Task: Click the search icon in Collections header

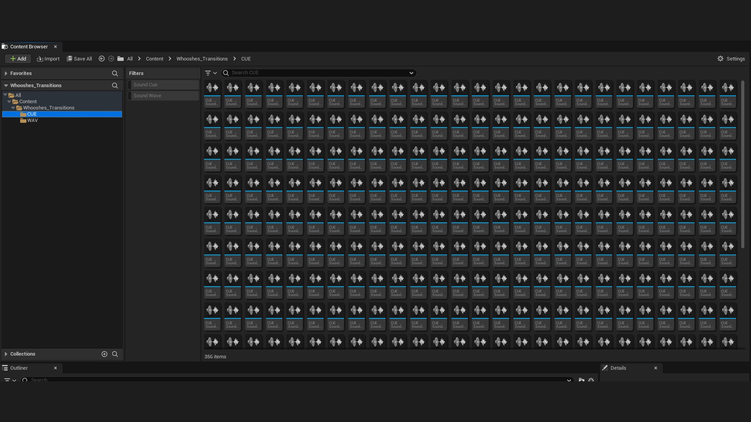Action: tap(115, 354)
